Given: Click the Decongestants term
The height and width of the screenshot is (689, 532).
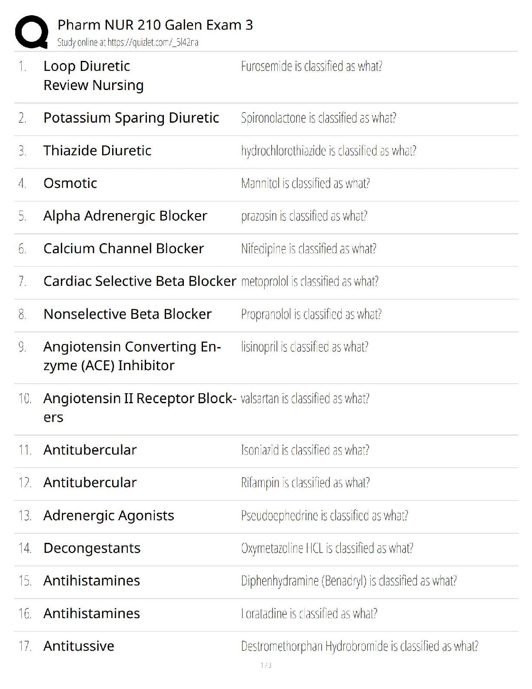Looking at the screenshot, I should 92,548.
